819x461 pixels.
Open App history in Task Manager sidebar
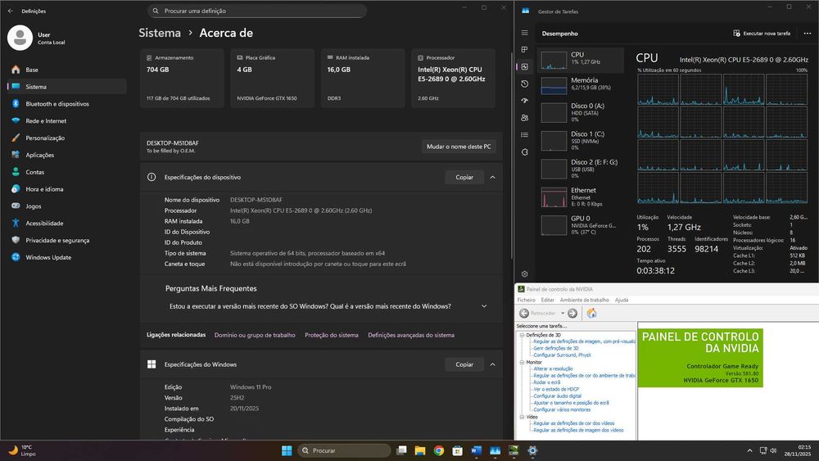pyautogui.click(x=524, y=84)
